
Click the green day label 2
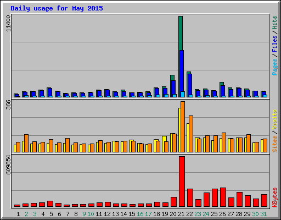coord(26,214)
